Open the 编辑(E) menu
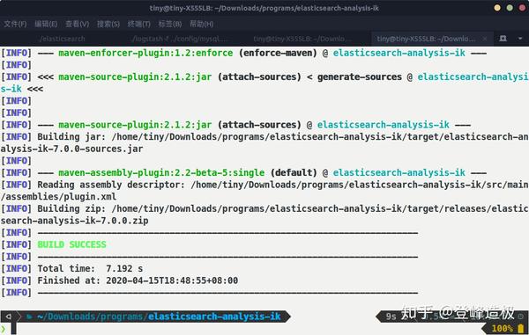529x335 pixels. (46, 24)
